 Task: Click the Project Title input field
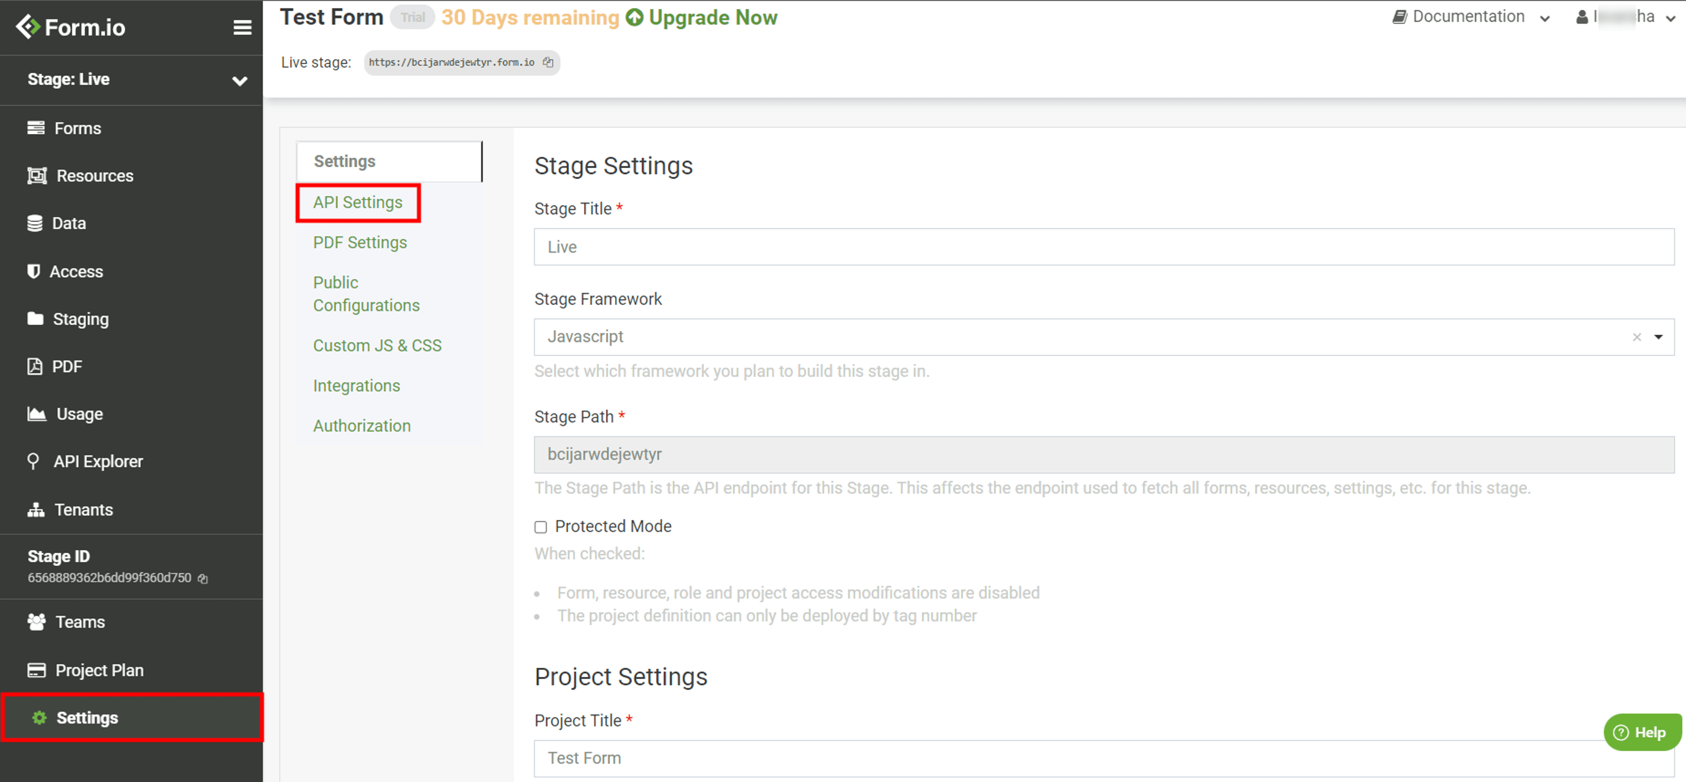pyautogui.click(x=1103, y=758)
